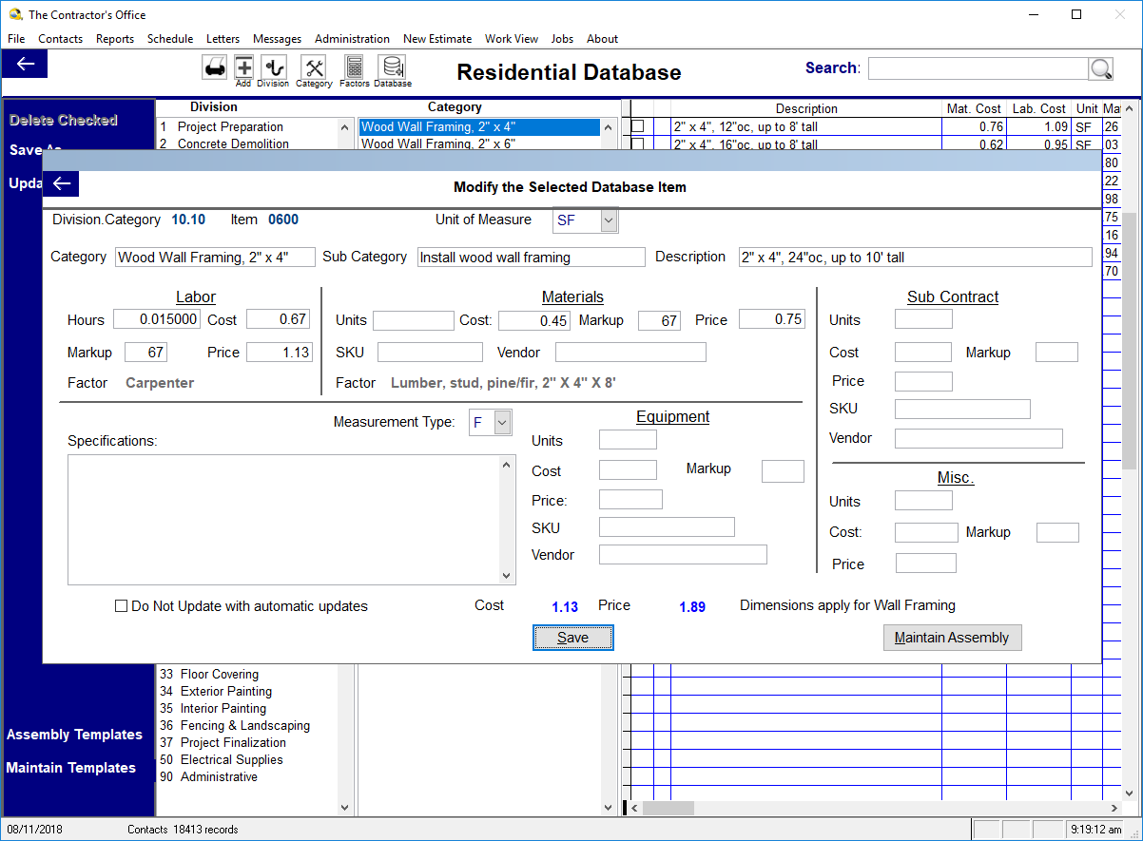Click the Database toolbar icon
The height and width of the screenshot is (841, 1143).
click(x=392, y=67)
